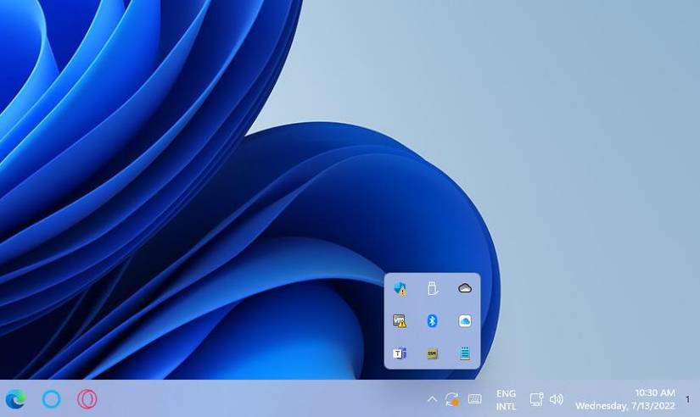Launch Opera browser from taskbar

click(87, 398)
